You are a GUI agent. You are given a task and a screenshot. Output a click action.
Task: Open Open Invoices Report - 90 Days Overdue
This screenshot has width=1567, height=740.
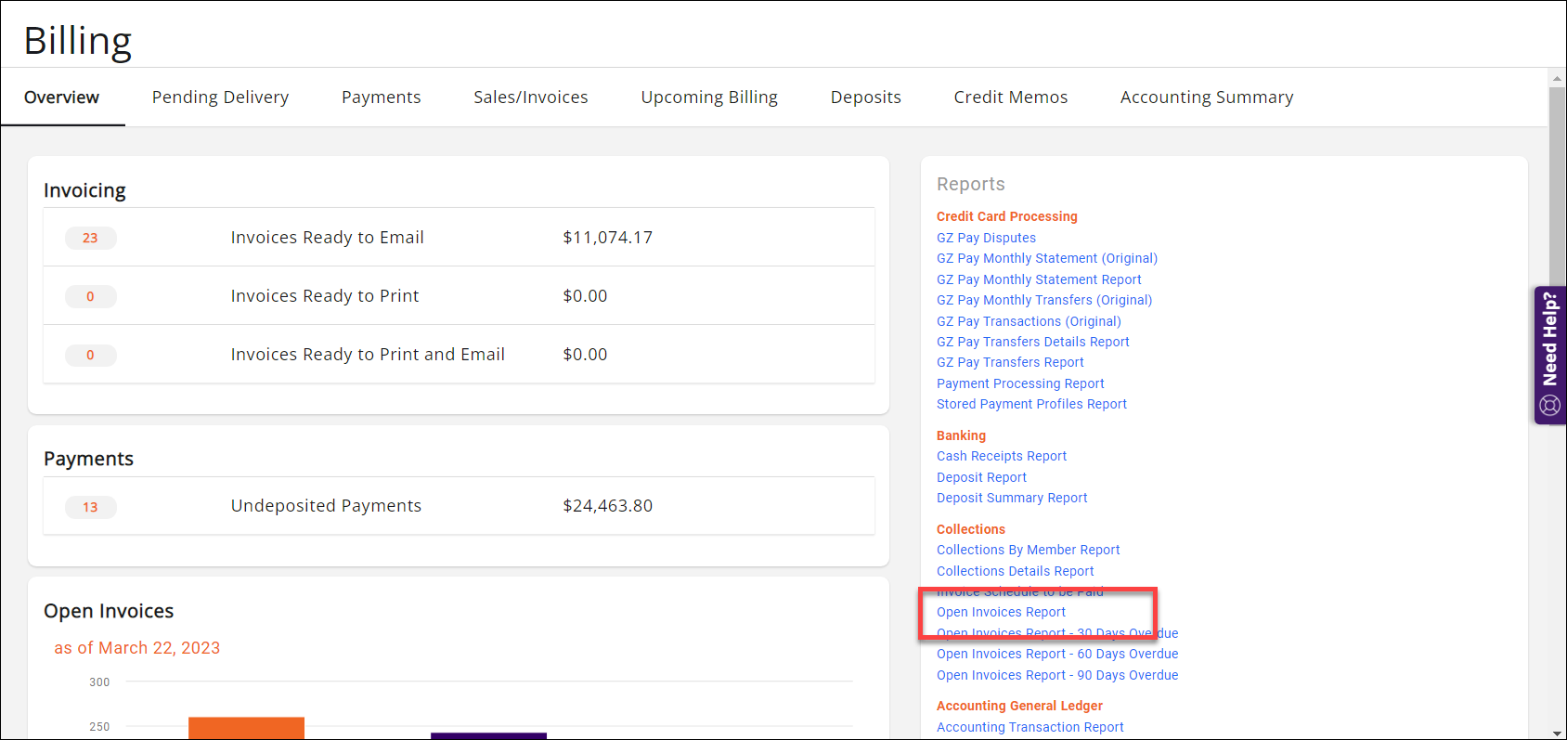click(x=1056, y=675)
